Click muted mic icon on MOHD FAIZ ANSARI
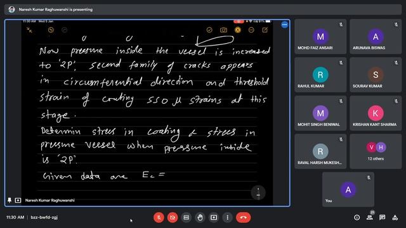This screenshot has width=406, height=228. pyautogui.click(x=341, y=25)
